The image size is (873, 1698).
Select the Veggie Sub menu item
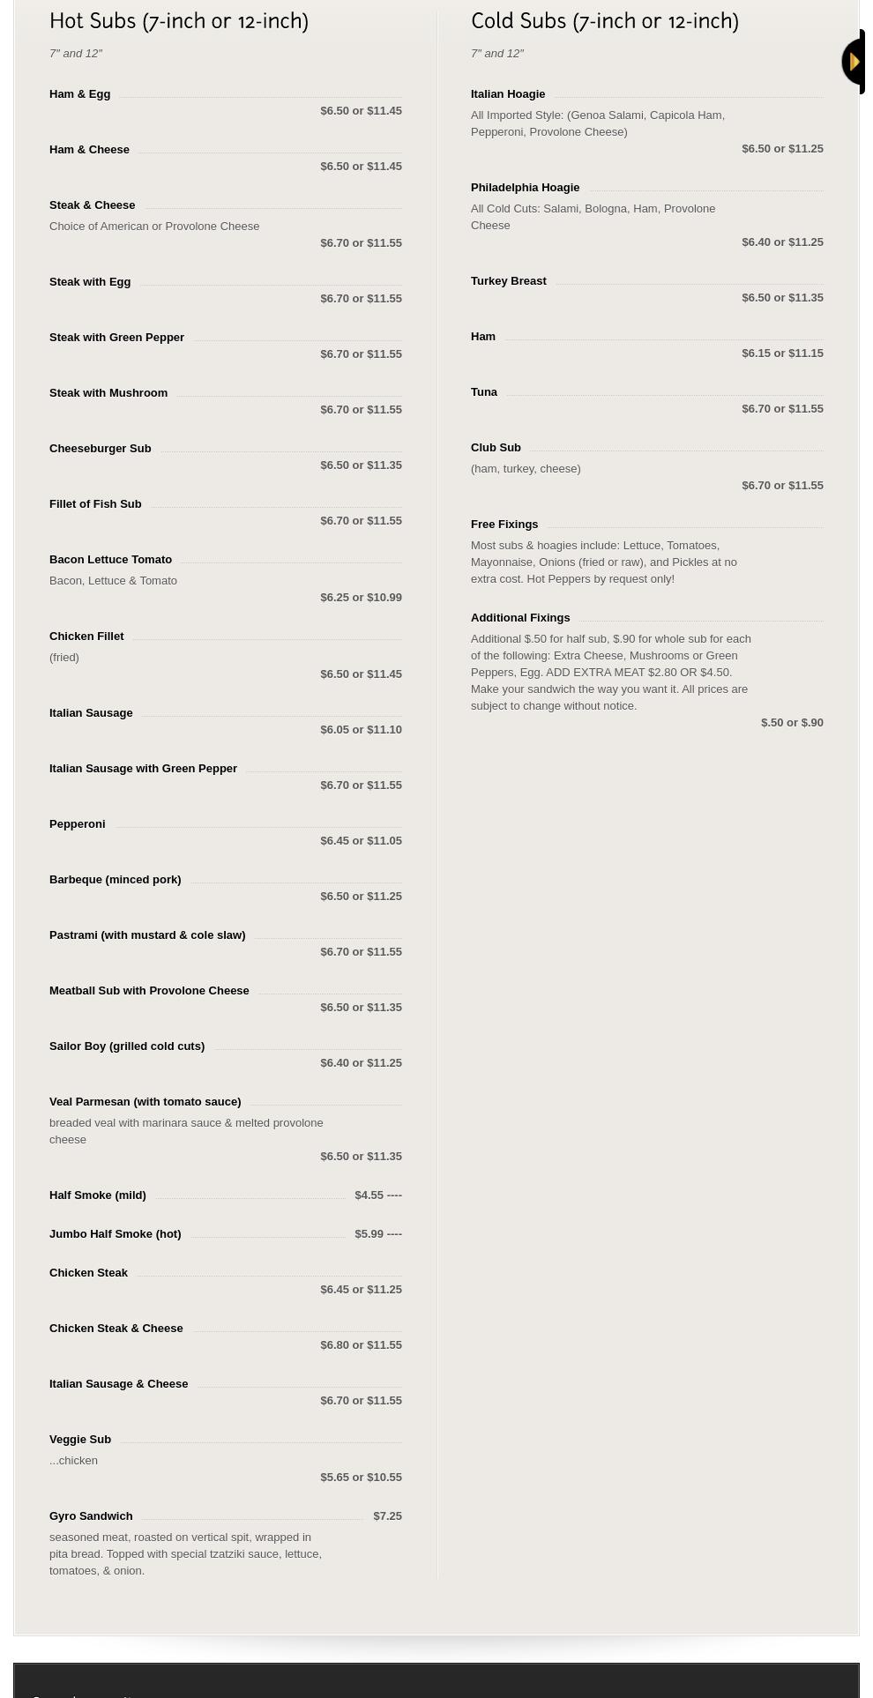[x=80, y=1440]
